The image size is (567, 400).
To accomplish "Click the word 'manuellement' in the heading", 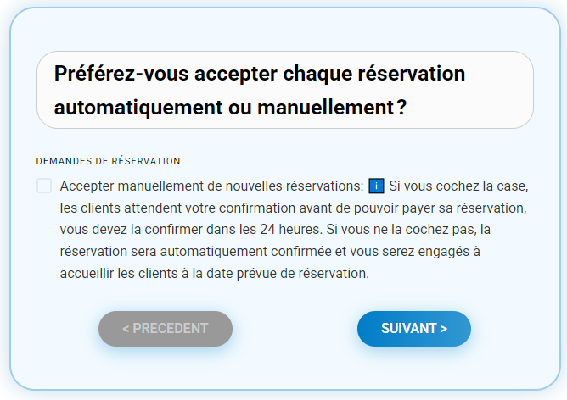I will click(325, 108).
